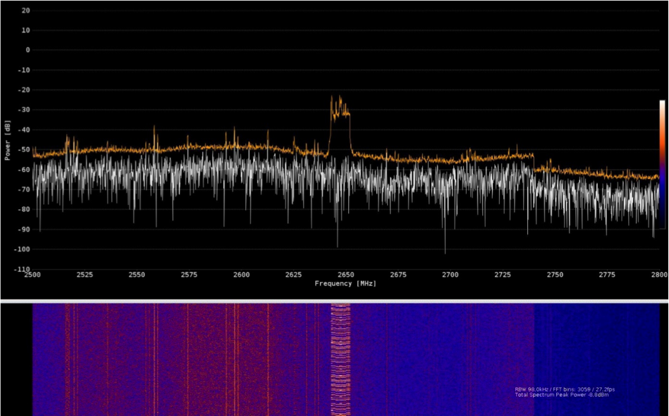
Task: Click the "Frequency [MHz]" axis label
Action: pos(345,284)
